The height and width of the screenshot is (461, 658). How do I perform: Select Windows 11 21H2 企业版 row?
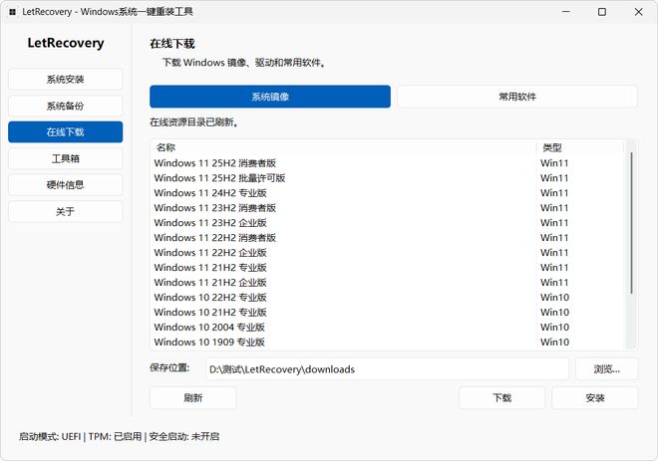[388, 282]
